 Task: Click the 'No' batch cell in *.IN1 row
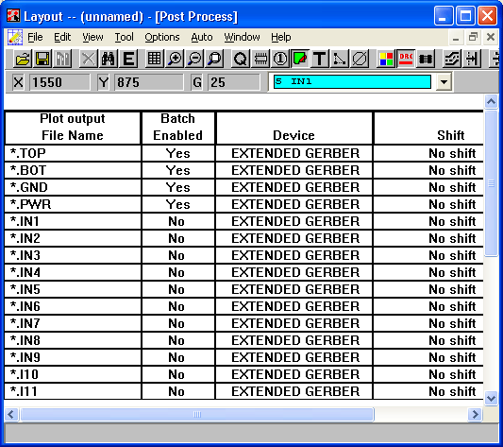(178, 221)
